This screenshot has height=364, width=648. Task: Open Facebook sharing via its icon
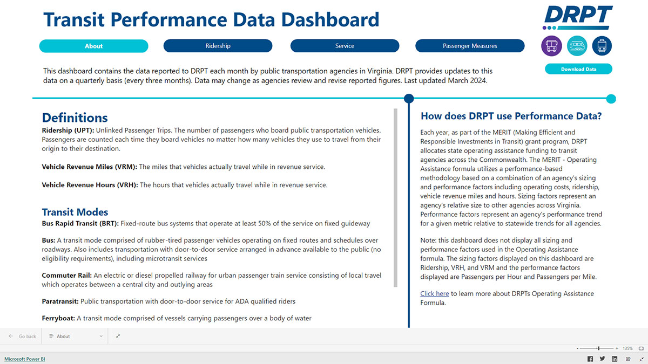click(x=590, y=359)
